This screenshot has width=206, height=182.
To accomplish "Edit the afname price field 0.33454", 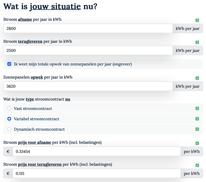I will (x=97, y=152).
